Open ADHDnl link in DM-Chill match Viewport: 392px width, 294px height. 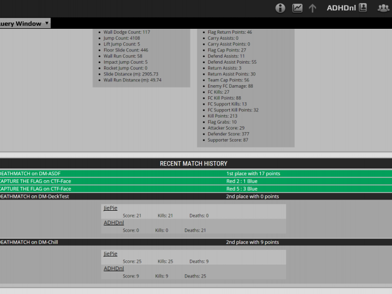113,268
